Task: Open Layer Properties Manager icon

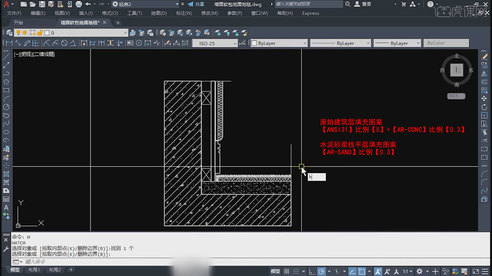Action: pyautogui.click(x=9, y=33)
